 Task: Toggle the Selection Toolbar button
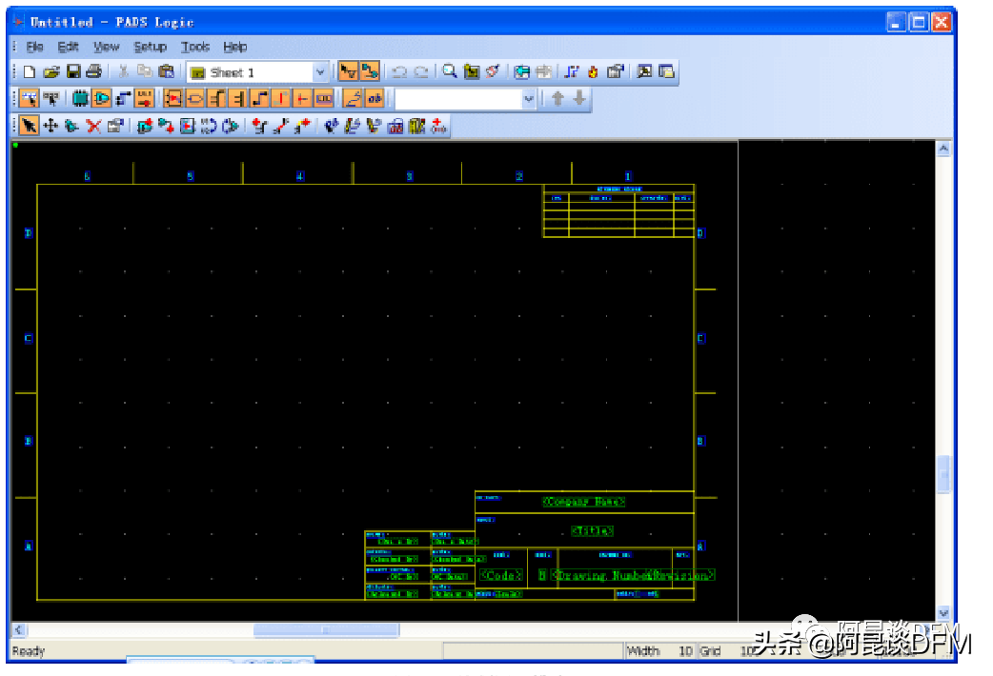point(348,71)
